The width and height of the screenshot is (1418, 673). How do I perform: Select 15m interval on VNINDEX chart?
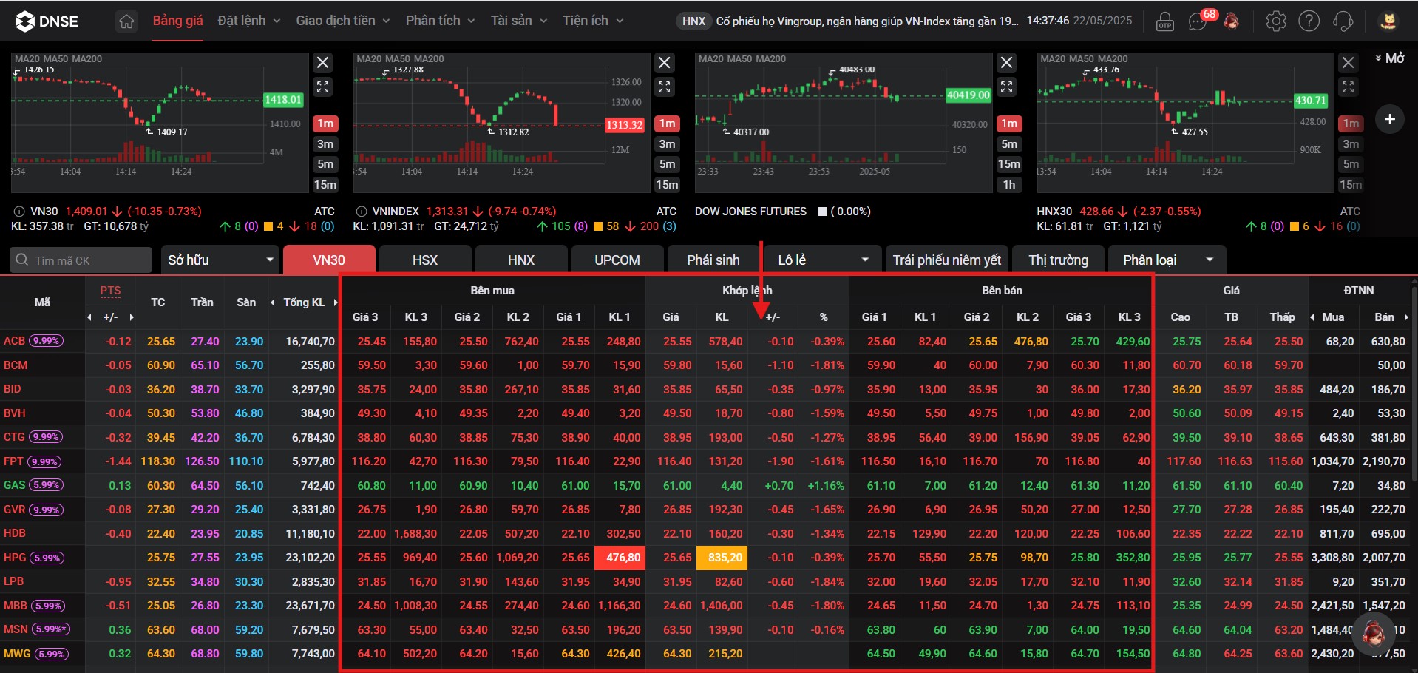click(667, 185)
